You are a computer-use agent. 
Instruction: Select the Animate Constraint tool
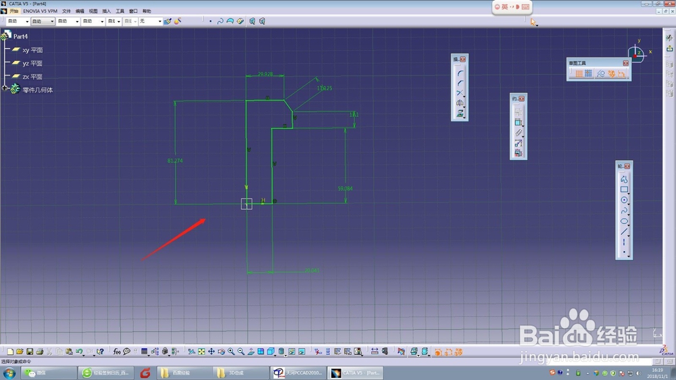click(518, 143)
